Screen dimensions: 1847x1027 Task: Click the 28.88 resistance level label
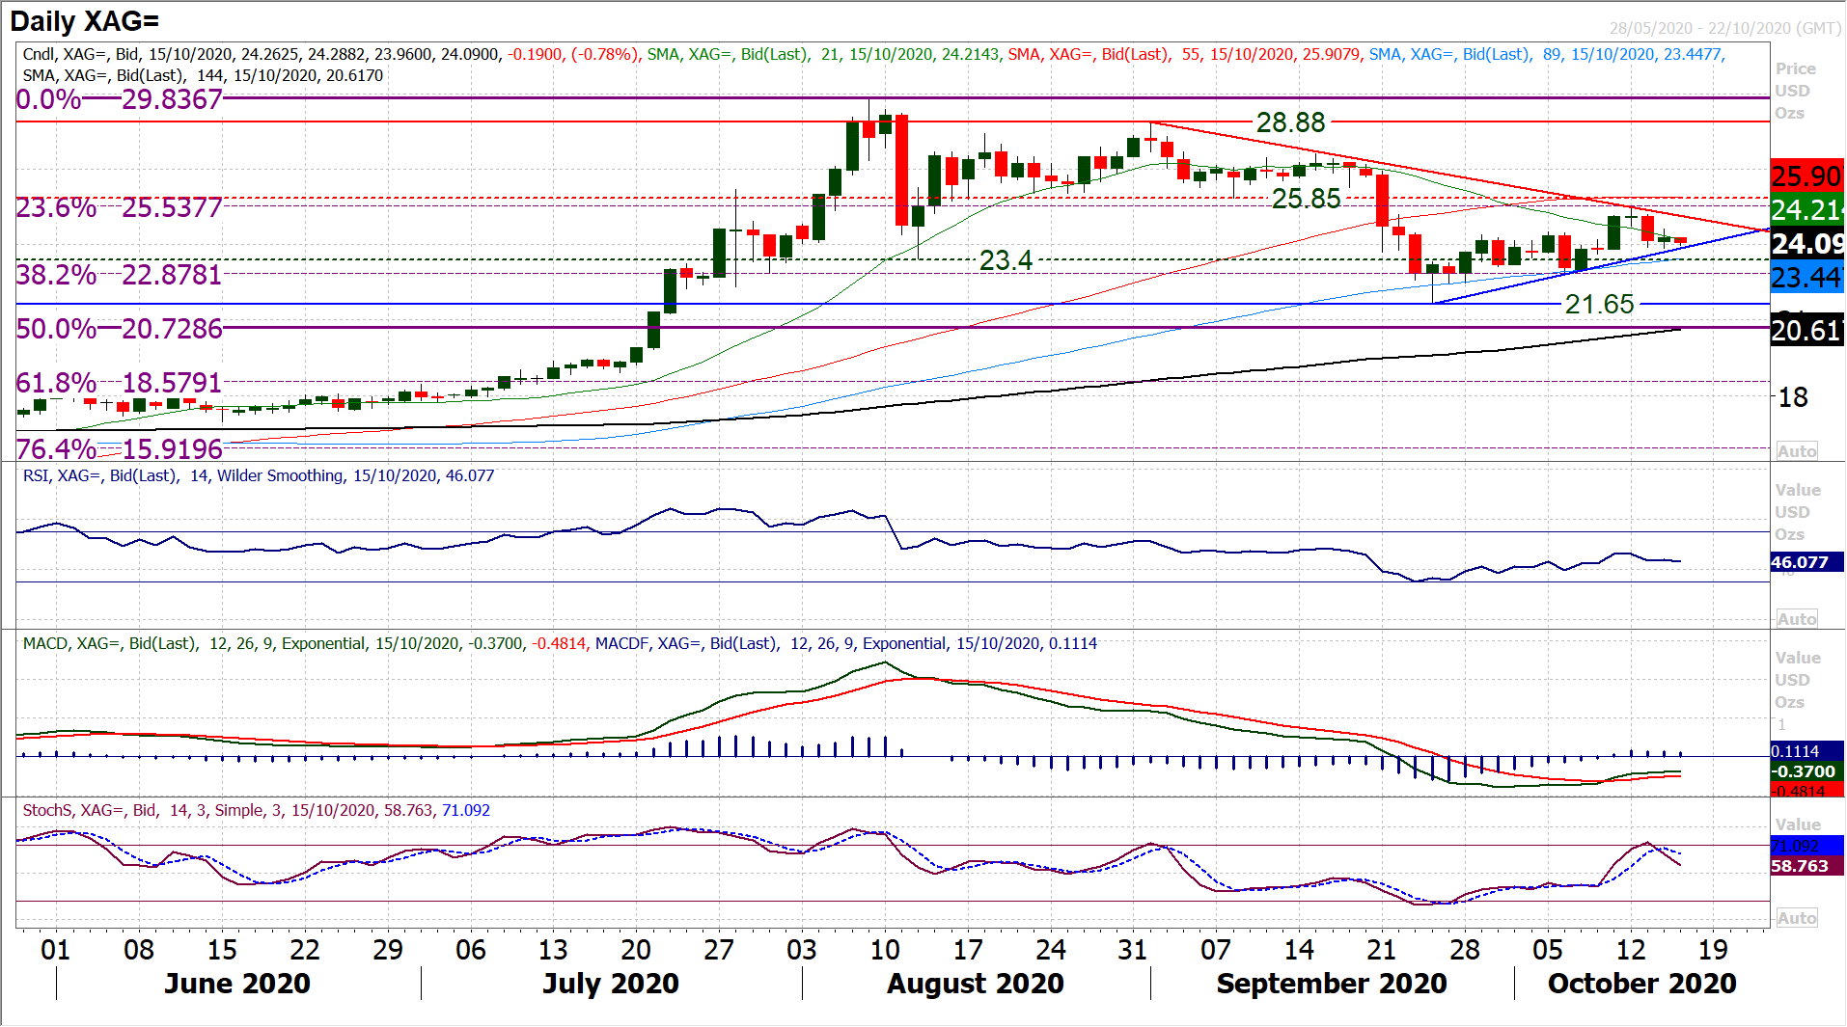(x=1290, y=122)
